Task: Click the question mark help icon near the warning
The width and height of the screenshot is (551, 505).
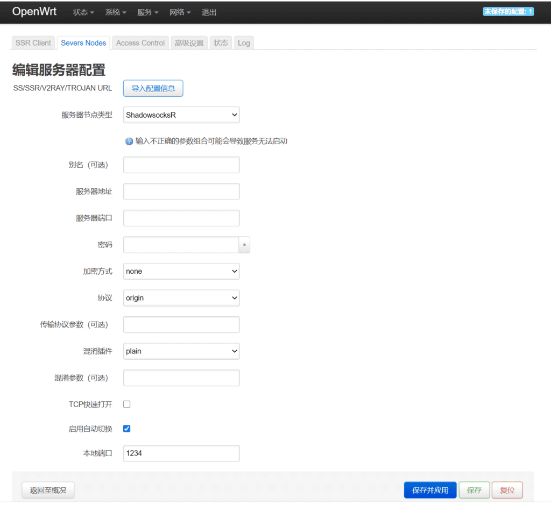Action: 128,140
